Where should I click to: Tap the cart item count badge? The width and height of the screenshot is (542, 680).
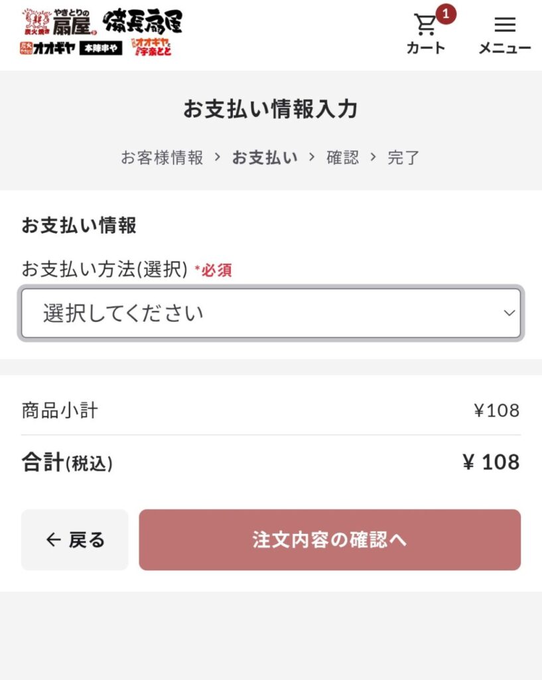coord(445,14)
